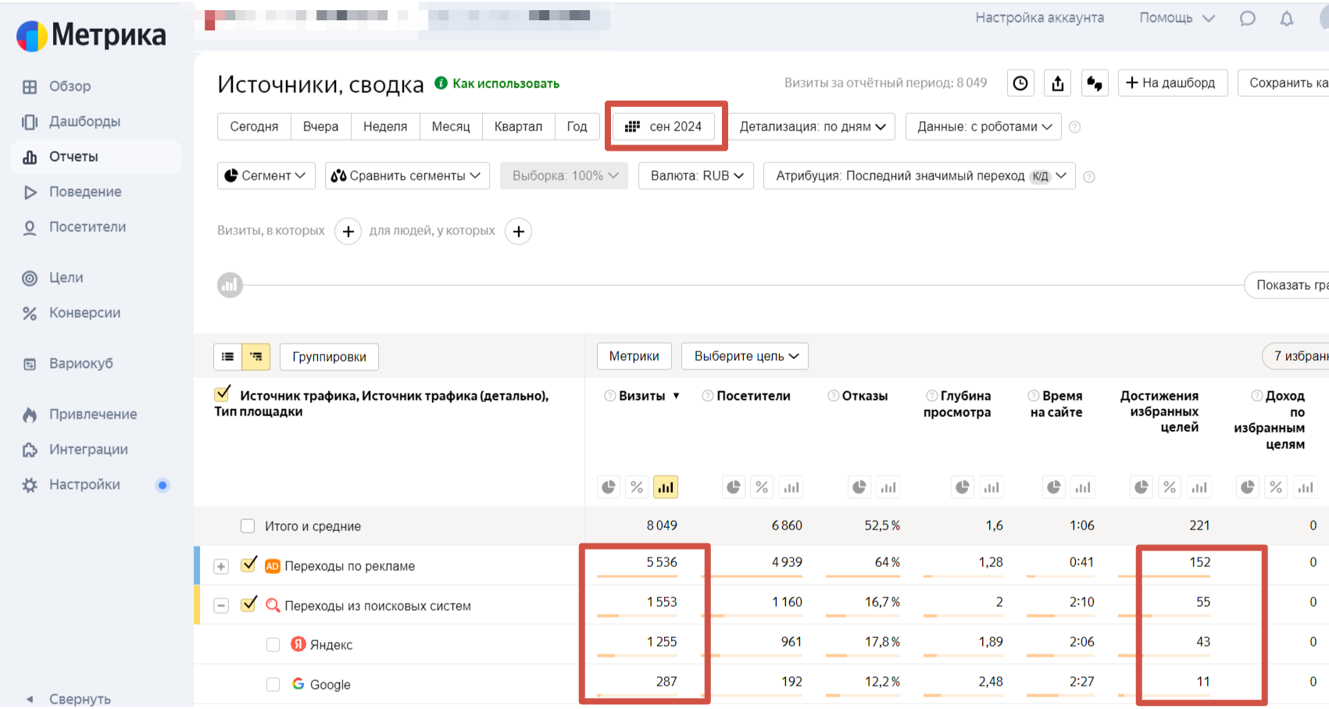1329x709 pixels.
Task: Open the Валюта: RUB dropdown
Action: pos(695,176)
